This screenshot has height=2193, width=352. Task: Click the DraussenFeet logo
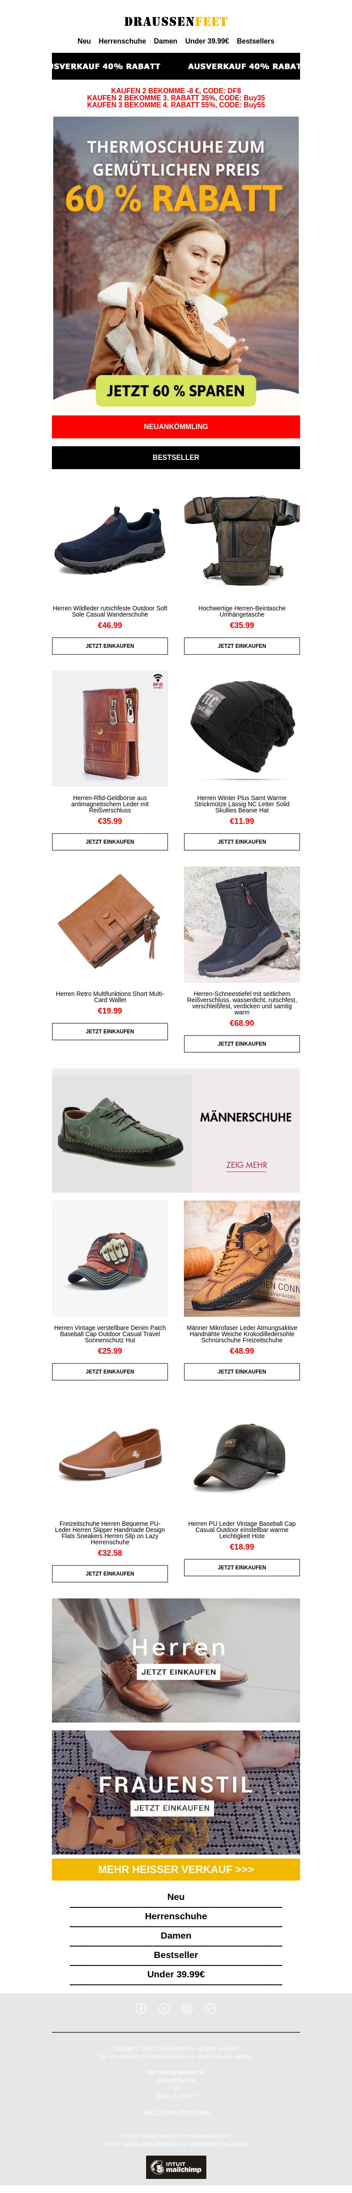[x=176, y=21]
